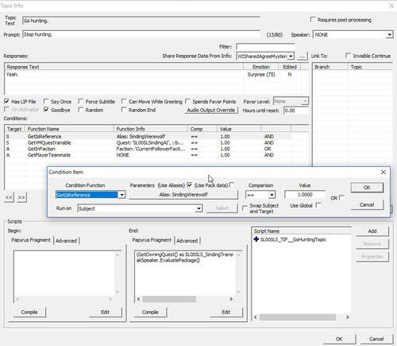Click the Alias: SindingWerewolf parameter button
Image resolution: width=397 pixels, height=346 pixels.
(183, 195)
